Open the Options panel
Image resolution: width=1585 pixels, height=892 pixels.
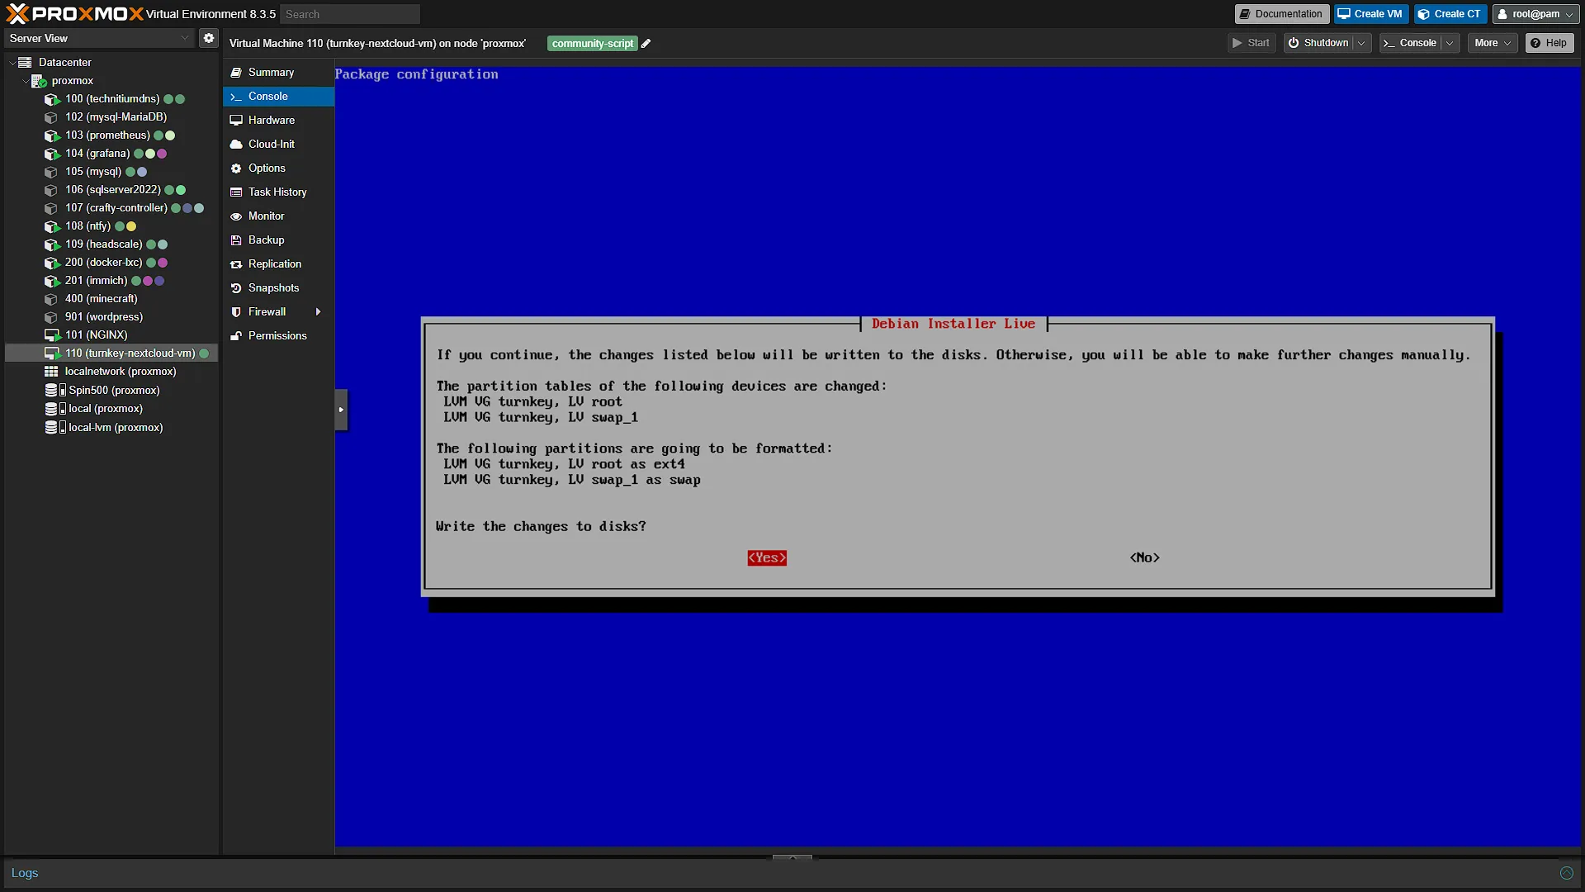[278, 168]
